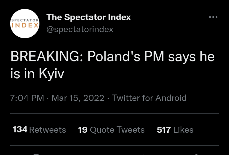Click the 7:04 PM timestamp
Screen dimensions: 229x155
(x=27, y=98)
